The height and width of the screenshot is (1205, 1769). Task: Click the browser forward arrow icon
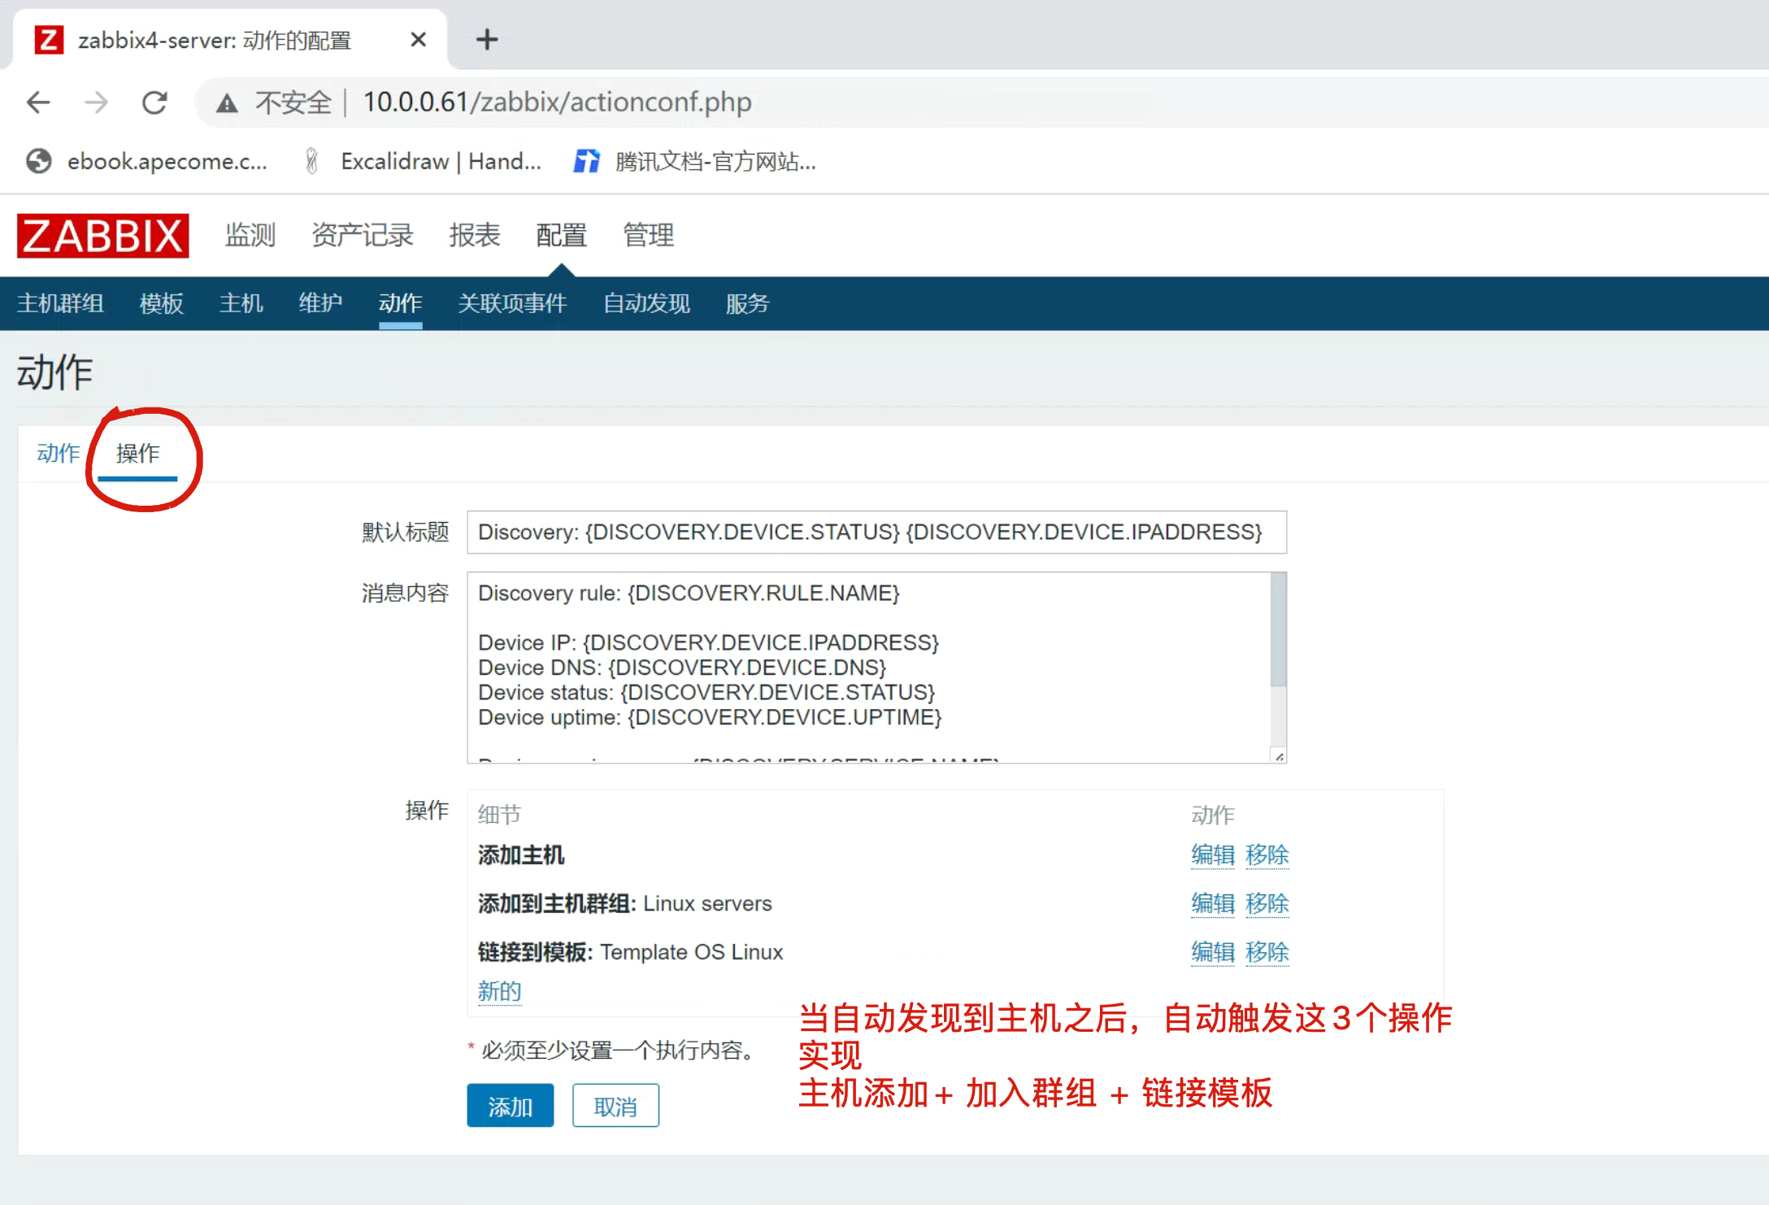pyautogui.click(x=97, y=102)
